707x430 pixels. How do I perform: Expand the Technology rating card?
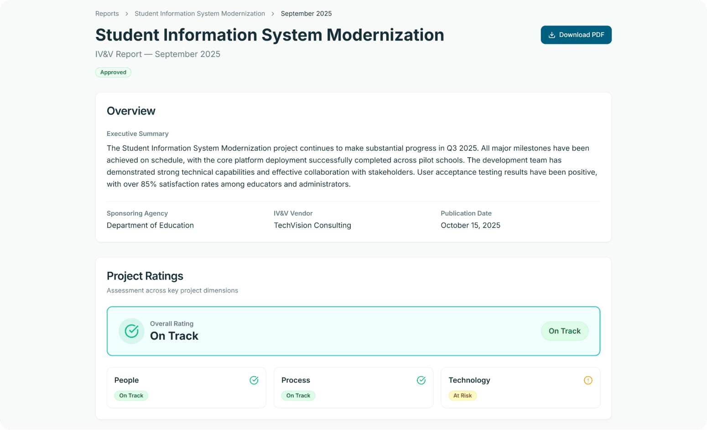520,388
